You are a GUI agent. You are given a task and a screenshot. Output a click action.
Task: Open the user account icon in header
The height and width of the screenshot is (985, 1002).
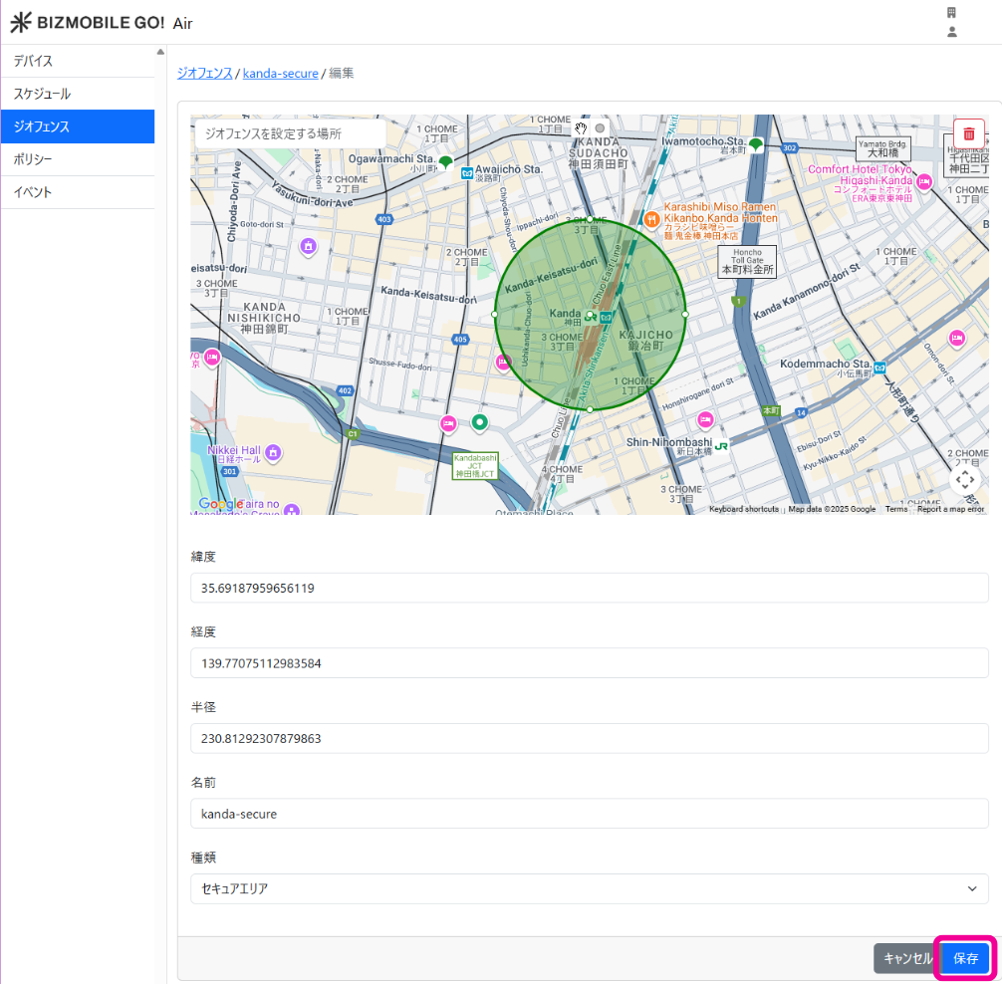tap(951, 32)
